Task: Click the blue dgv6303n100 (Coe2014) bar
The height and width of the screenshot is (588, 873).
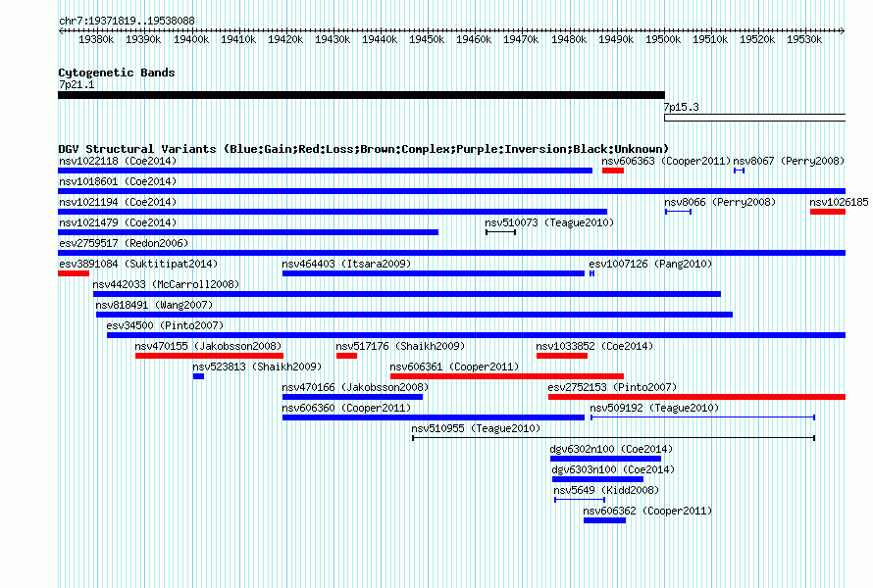Action: (x=598, y=479)
